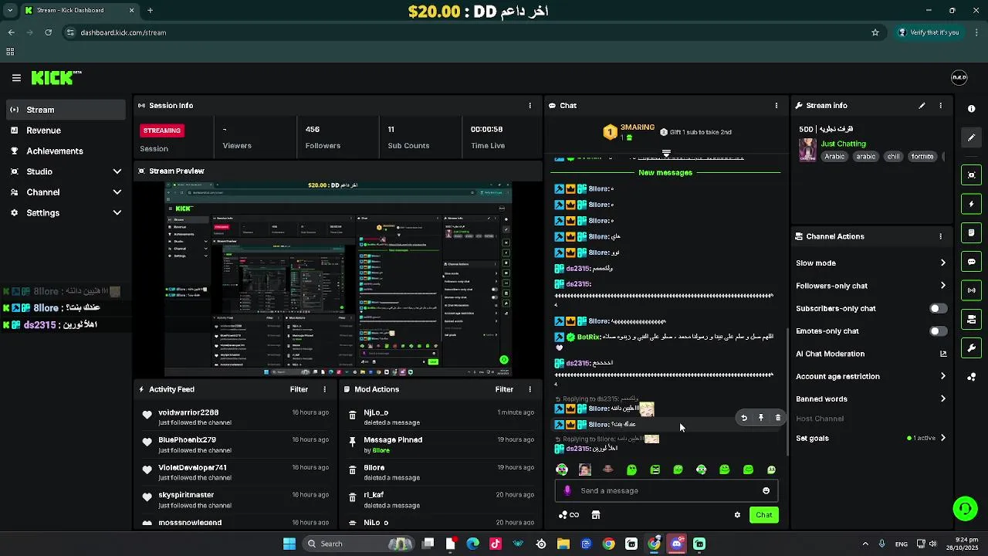
Task: Open the Kicks gifting icon below chat
Action: (569, 515)
